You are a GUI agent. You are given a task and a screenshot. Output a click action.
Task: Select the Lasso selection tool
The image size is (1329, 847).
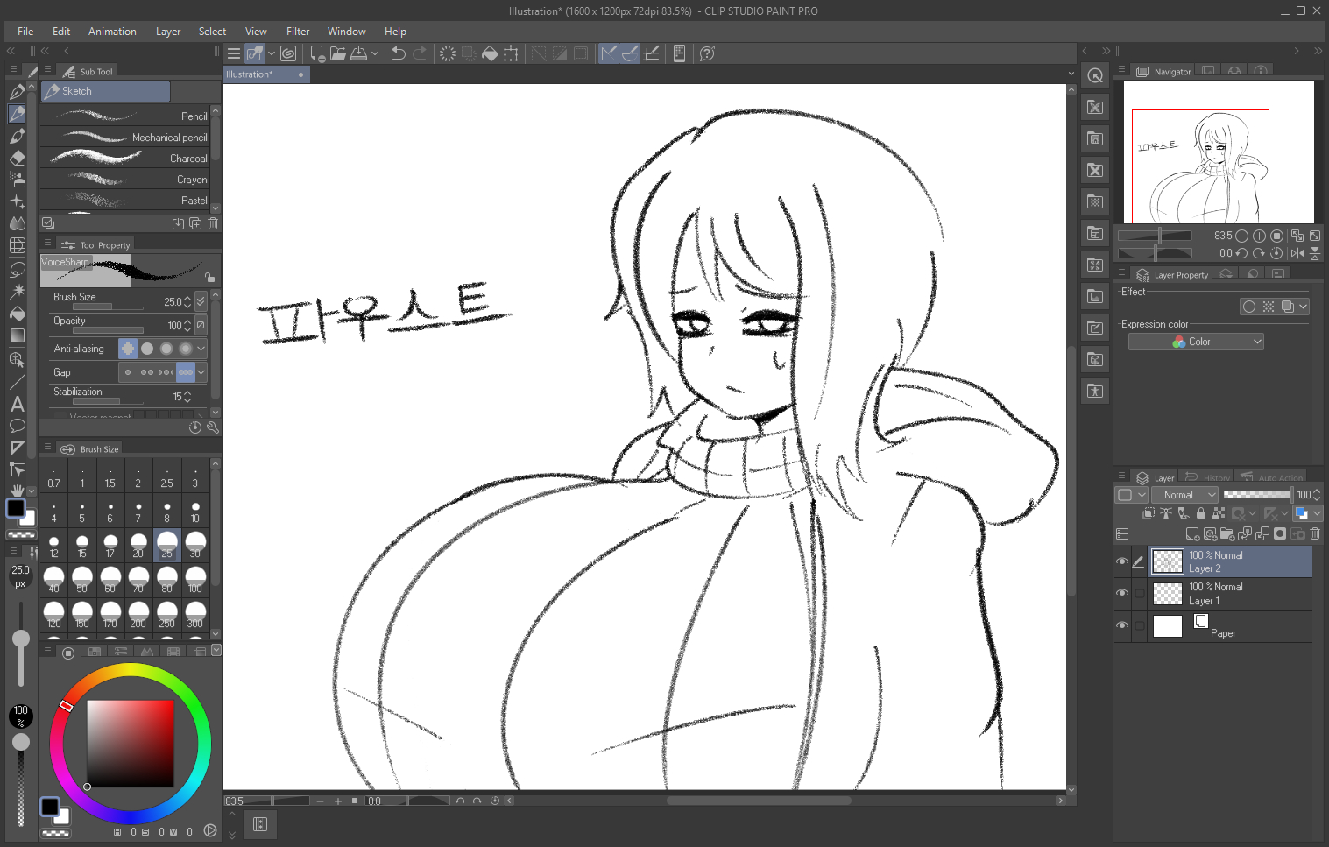click(17, 269)
